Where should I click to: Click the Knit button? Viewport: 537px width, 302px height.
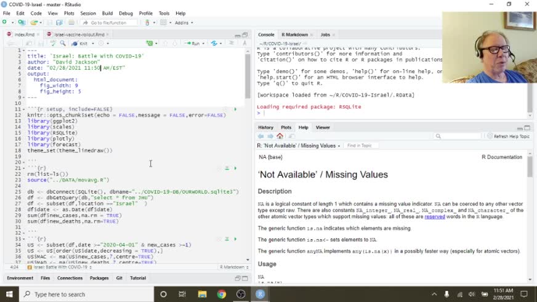(80, 44)
